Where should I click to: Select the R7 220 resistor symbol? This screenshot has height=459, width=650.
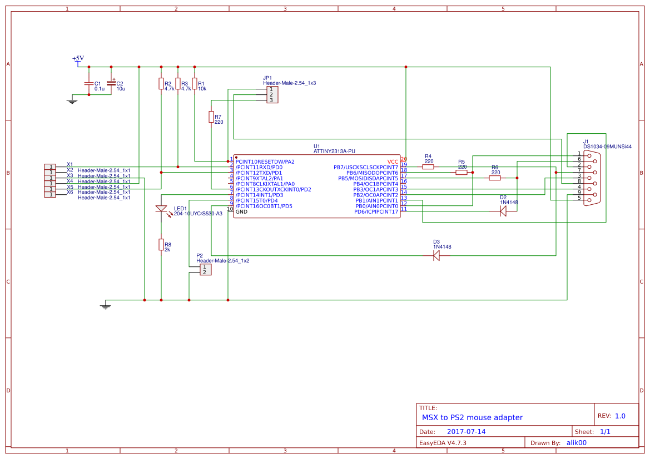tap(211, 117)
